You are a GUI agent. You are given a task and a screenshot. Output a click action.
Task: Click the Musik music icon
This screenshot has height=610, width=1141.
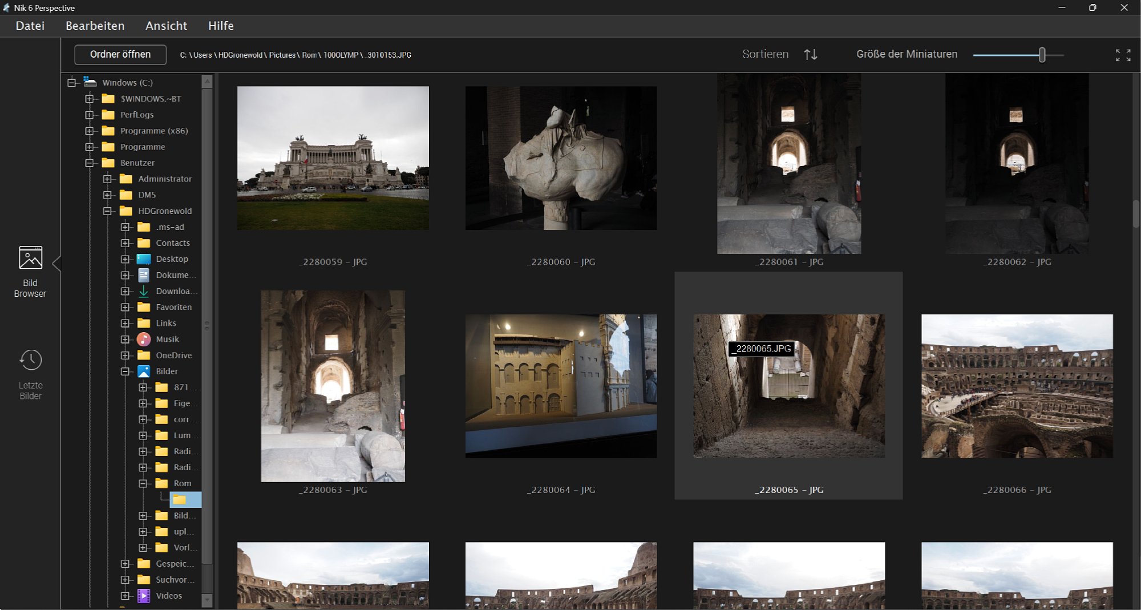click(144, 339)
